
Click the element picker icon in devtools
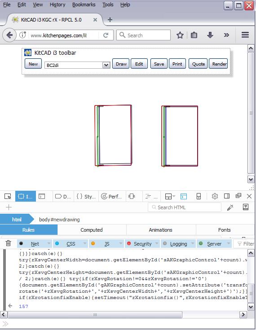(x=8, y=196)
